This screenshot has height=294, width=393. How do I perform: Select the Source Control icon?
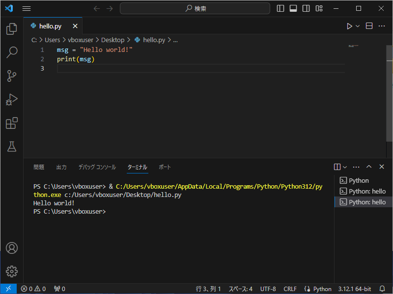coord(12,76)
